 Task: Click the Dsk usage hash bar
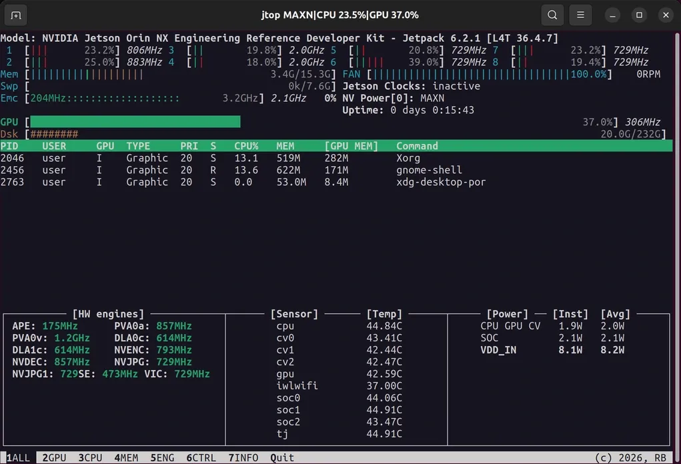(54, 134)
